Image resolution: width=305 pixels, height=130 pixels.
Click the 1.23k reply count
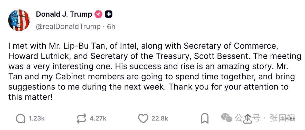pyautogui.click(x=36, y=118)
